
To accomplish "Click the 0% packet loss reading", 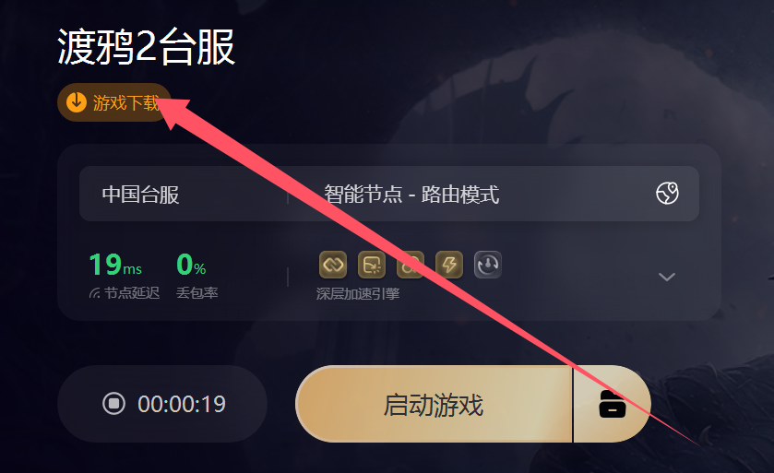I will tap(191, 265).
